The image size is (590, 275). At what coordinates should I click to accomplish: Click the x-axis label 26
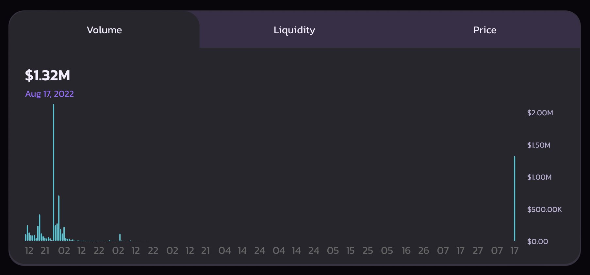pos(424,251)
